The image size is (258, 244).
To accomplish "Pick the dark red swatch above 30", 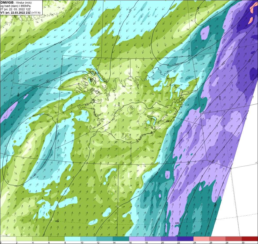I will pyautogui.click(x=250, y=239).
